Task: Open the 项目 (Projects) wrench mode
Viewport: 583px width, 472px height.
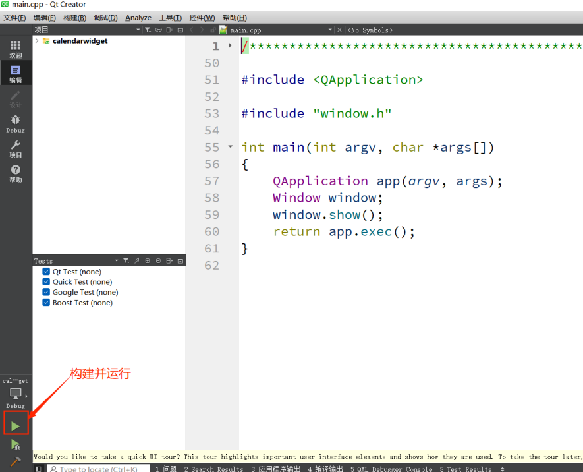Action: [x=16, y=149]
